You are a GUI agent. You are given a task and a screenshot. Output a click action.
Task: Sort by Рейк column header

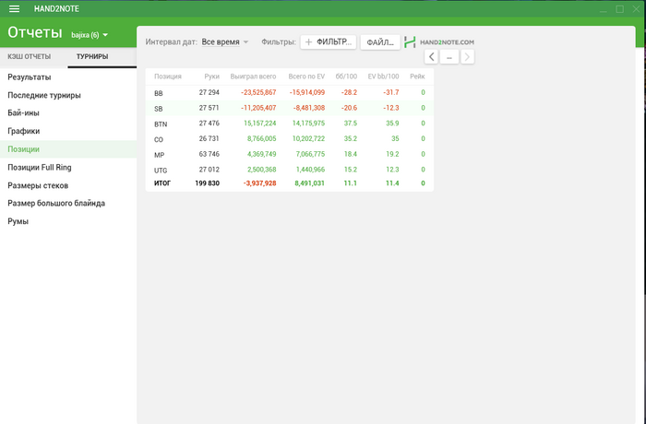point(417,77)
